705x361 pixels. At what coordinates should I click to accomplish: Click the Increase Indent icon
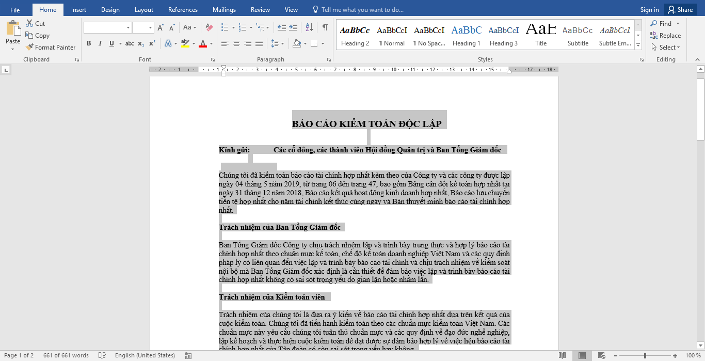pyautogui.click(x=293, y=27)
